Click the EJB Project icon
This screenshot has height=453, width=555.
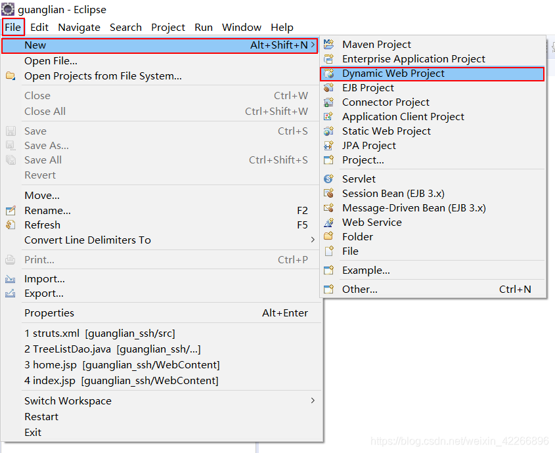click(328, 88)
